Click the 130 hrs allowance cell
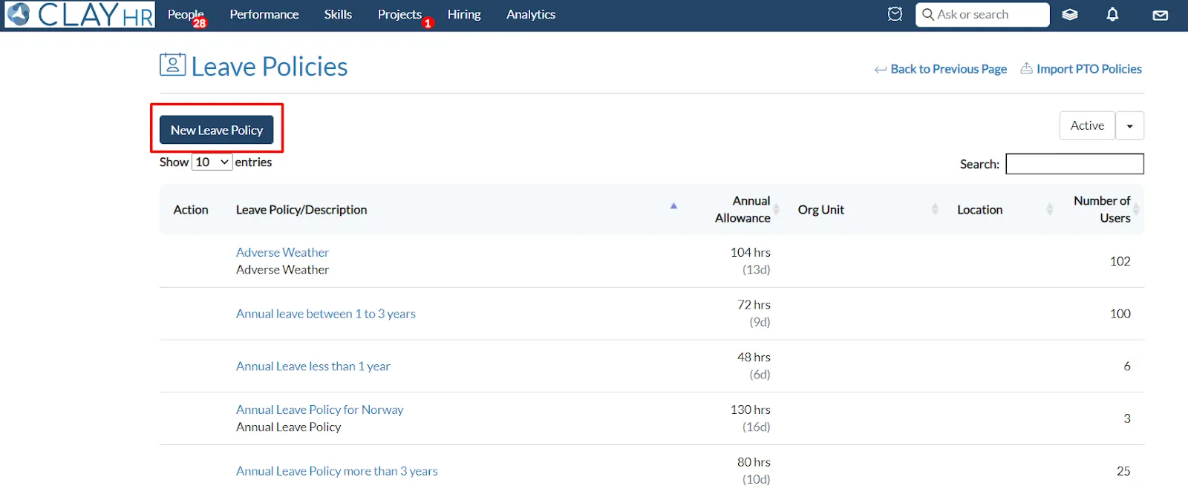Viewport: 1188px width, 494px height. point(750,418)
